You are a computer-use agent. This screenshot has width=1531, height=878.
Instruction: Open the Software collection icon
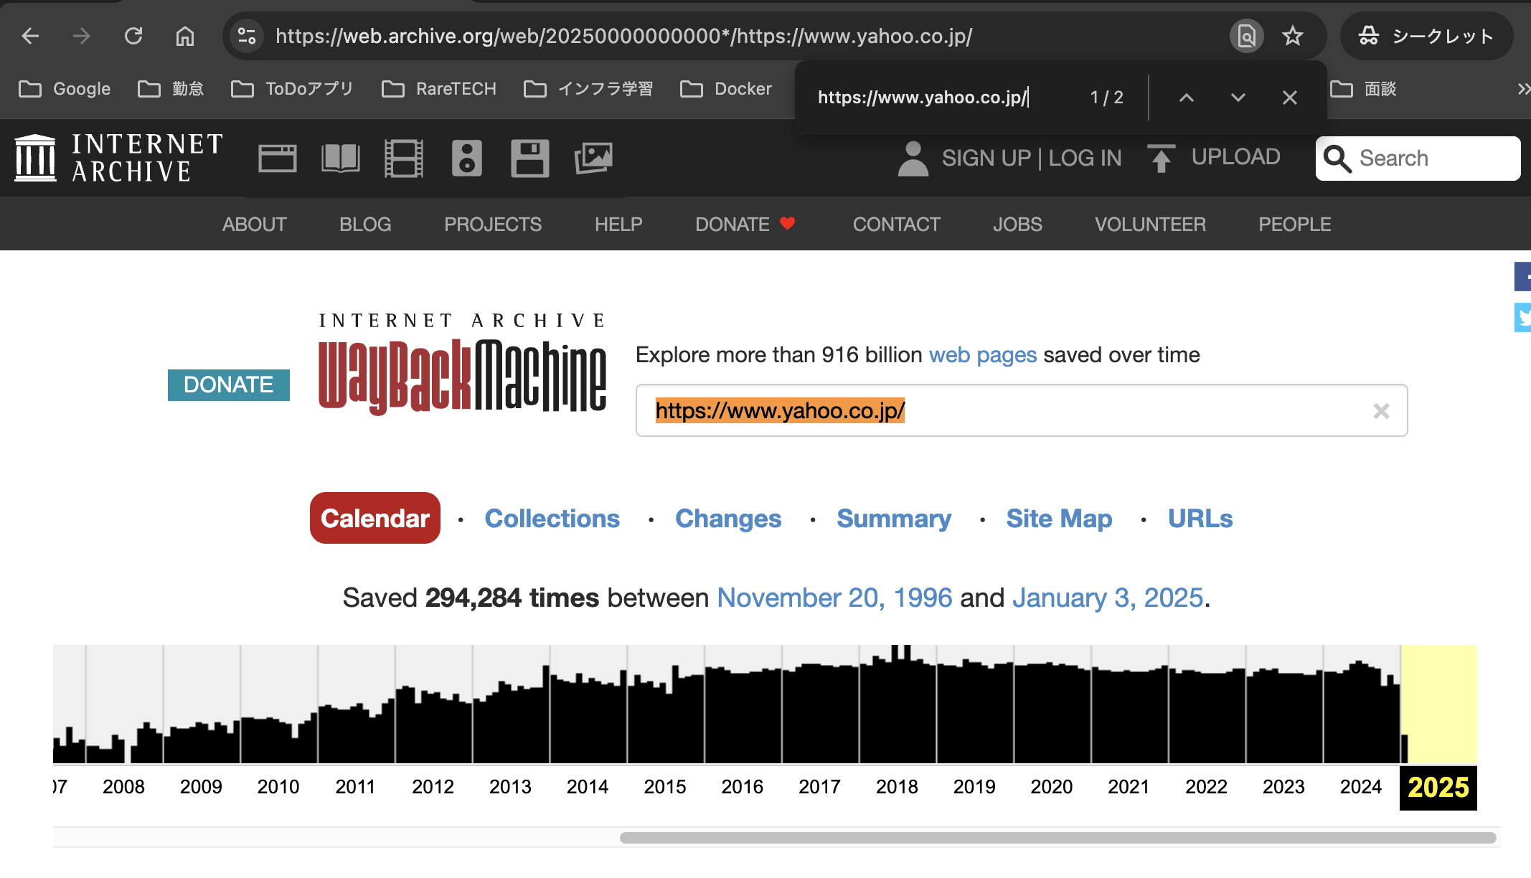tap(529, 158)
